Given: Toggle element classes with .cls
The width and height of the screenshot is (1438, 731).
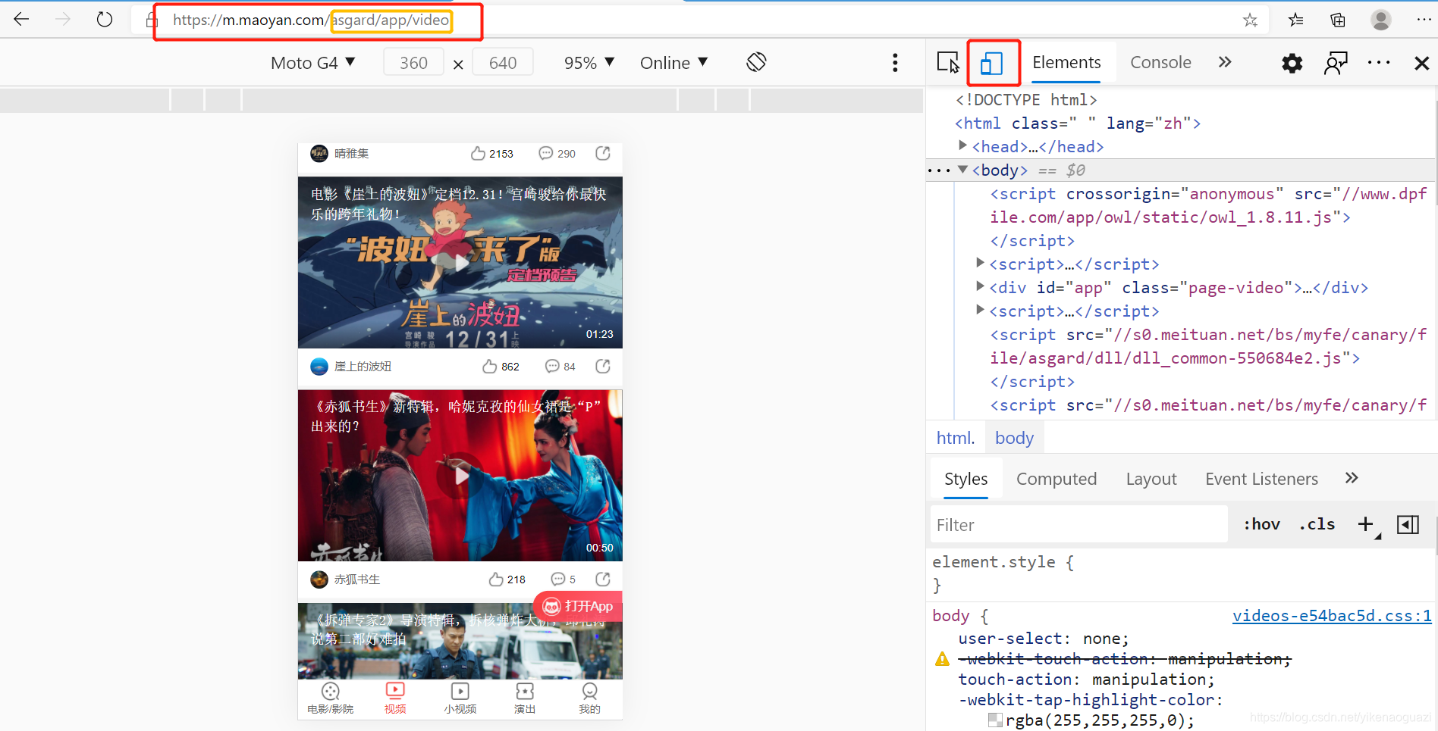Looking at the screenshot, I should (1317, 524).
